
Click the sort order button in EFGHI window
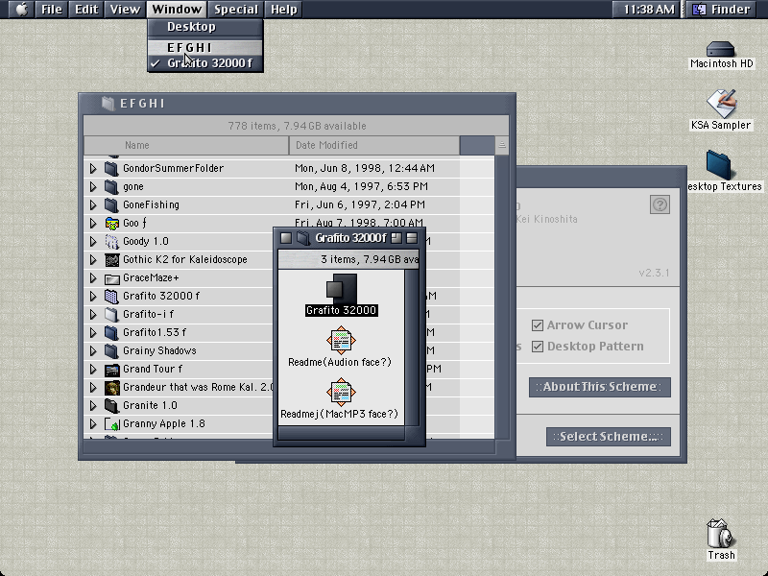click(x=501, y=145)
